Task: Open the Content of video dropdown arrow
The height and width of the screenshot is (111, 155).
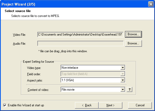Action: (123, 90)
